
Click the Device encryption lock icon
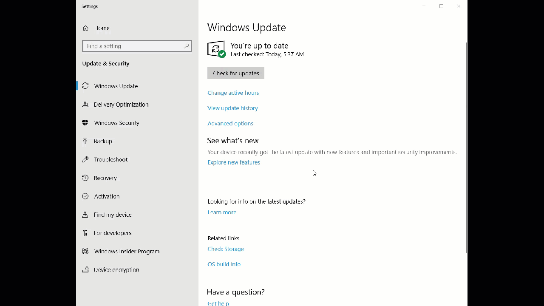pyautogui.click(x=85, y=270)
